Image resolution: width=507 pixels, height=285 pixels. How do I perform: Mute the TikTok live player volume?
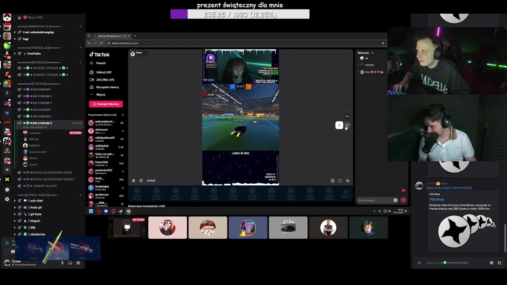347,180
